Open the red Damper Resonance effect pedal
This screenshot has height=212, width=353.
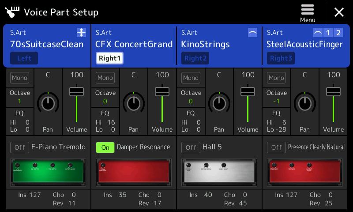pyautogui.click(x=134, y=172)
